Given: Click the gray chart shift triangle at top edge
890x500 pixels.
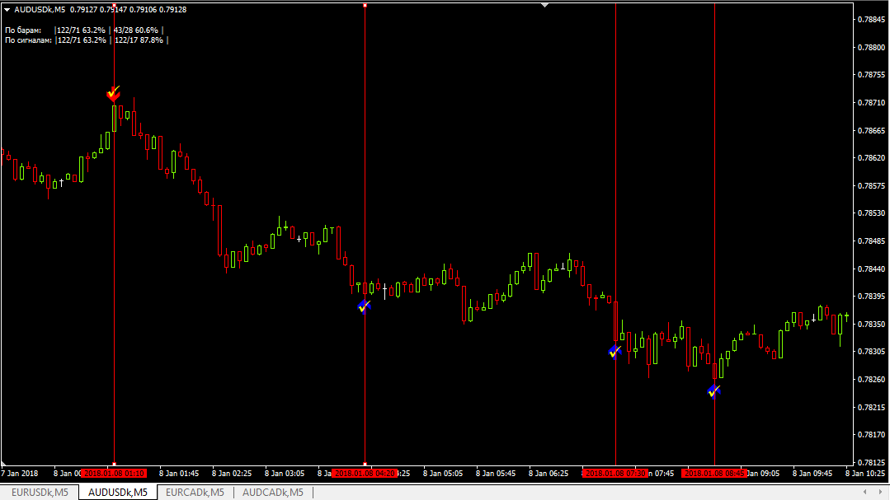Looking at the screenshot, I should [x=545, y=5].
